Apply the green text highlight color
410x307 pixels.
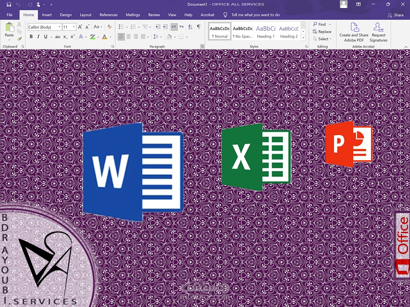tap(93, 36)
